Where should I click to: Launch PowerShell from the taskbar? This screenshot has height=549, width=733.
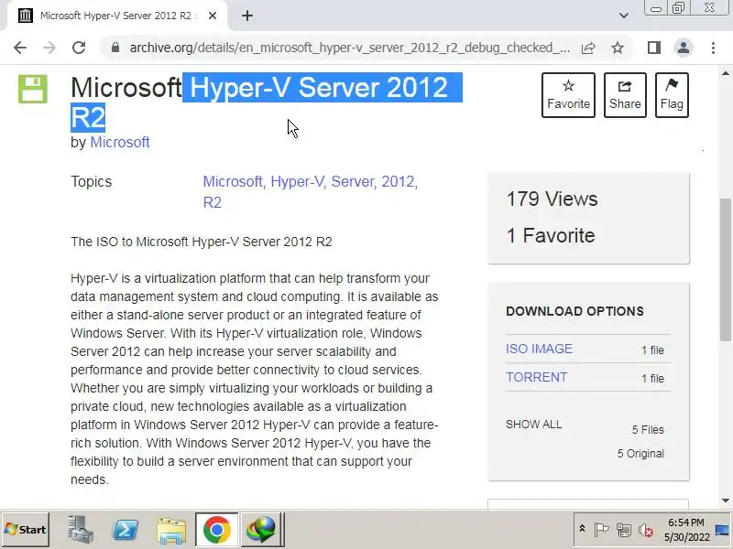point(126,531)
